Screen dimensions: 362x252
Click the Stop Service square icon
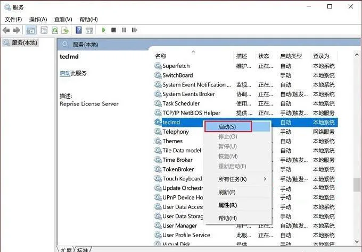(113, 30)
